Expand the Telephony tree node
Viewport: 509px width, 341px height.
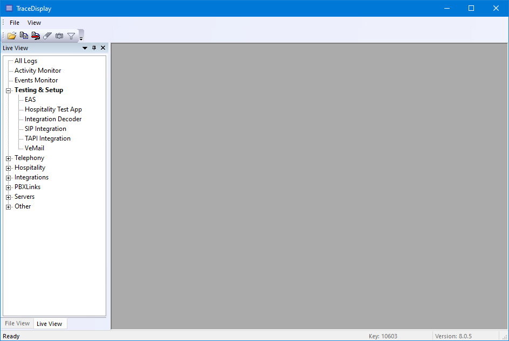coord(9,158)
